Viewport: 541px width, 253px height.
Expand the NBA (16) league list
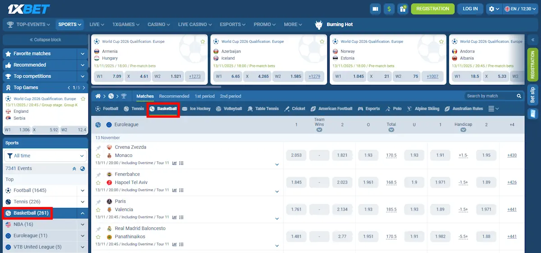click(83, 225)
